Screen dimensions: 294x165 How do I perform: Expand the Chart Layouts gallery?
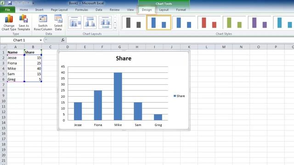pos(115,28)
